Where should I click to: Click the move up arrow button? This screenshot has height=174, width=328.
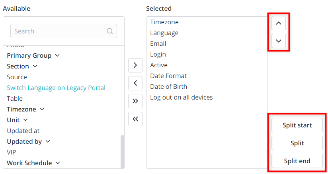(x=278, y=23)
